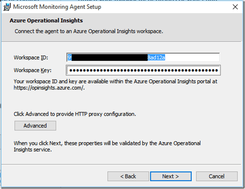Click the leading '9' of Workspace ID

point(69,58)
